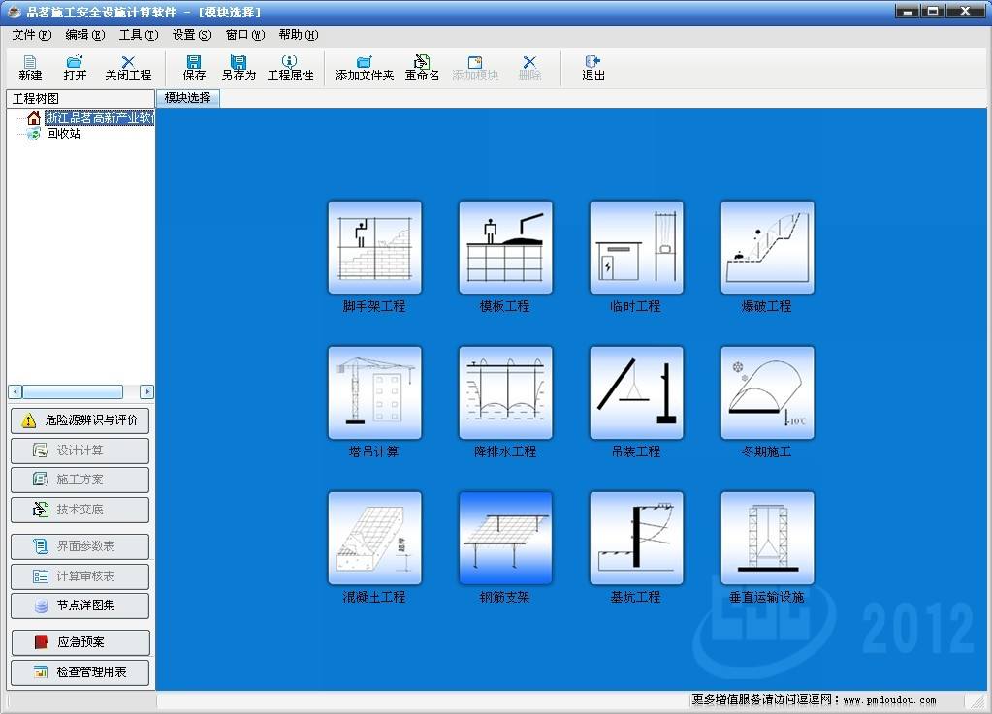Open the 脚手架工程 scaffolding module
The width and height of the screenshot is (992, 714).
(374, 248)
